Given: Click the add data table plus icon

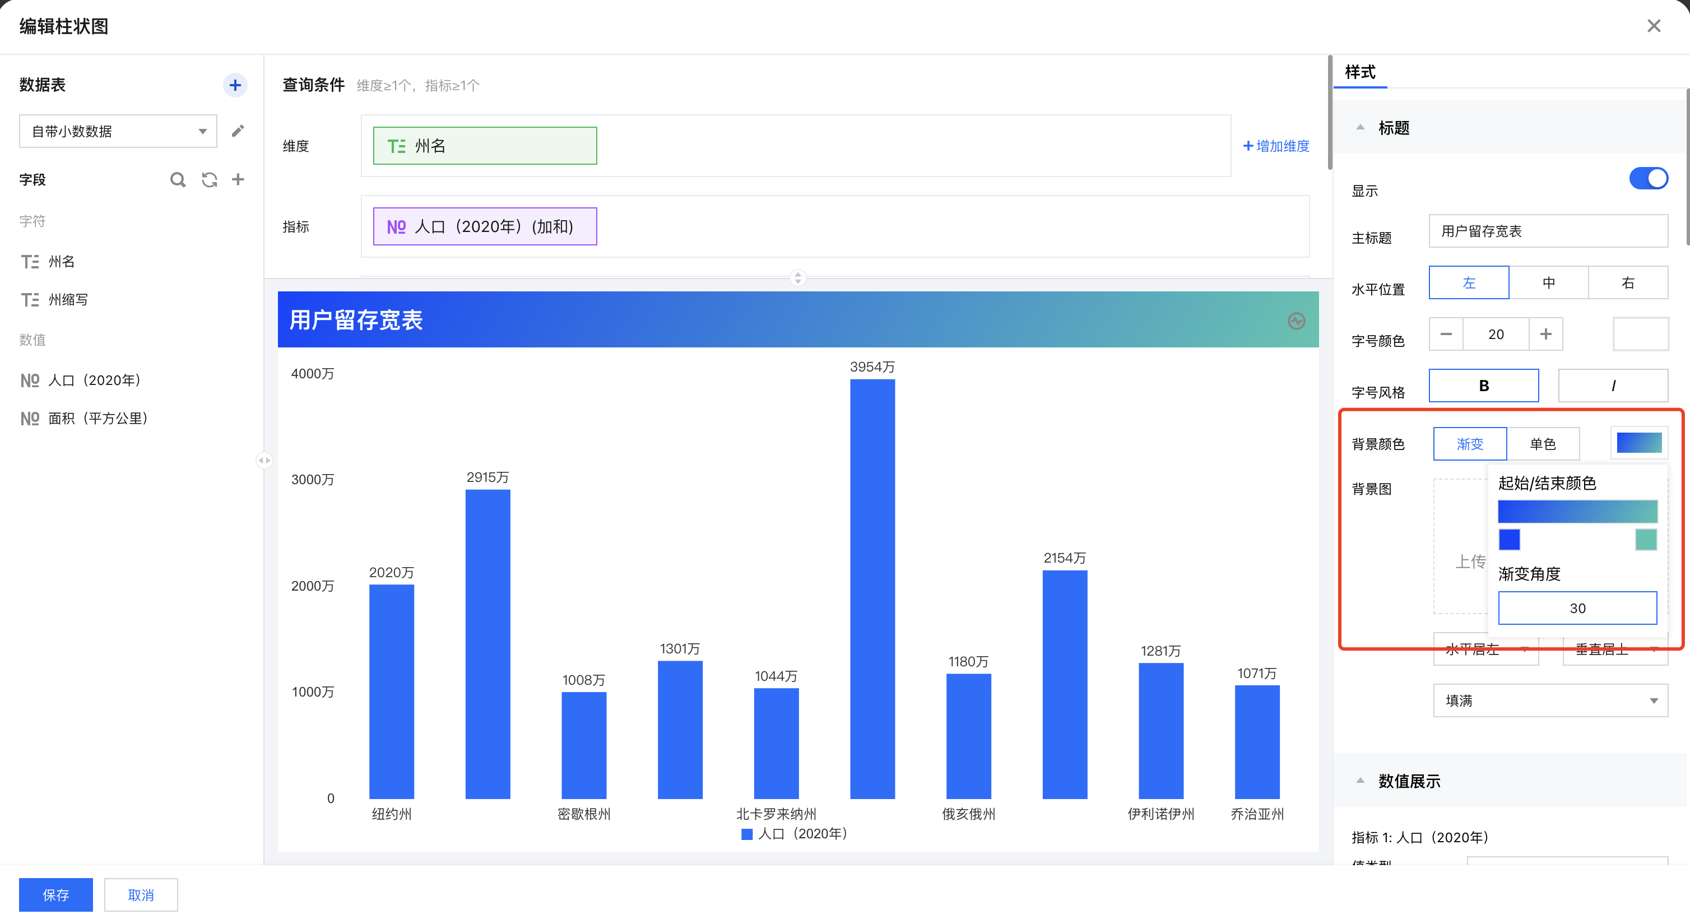Looking at the screenshot, I should (x=235, y=85).
